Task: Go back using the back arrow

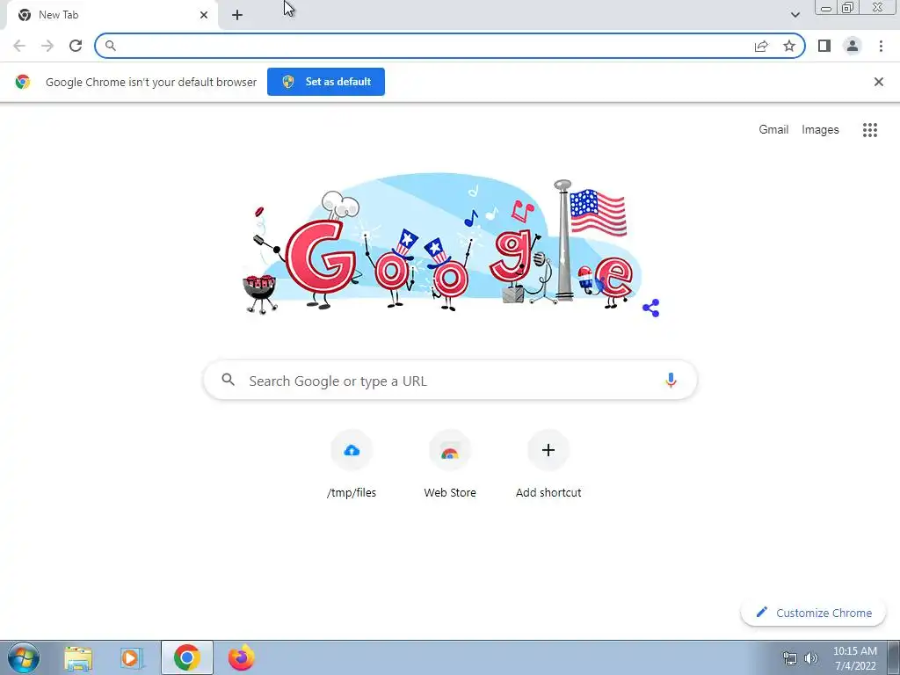Action: click(x=19, y=46)
